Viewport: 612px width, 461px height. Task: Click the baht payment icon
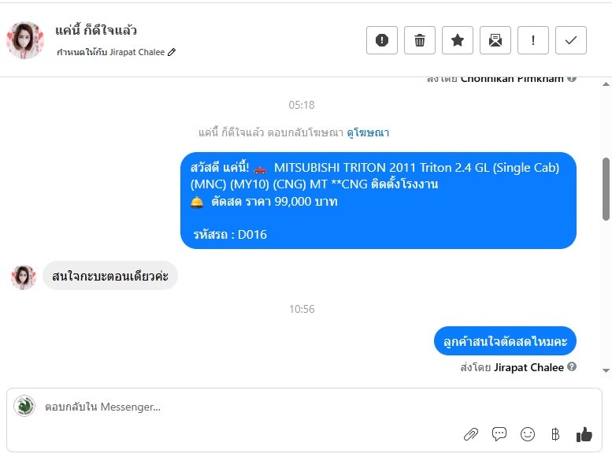(x=555, y=433)
